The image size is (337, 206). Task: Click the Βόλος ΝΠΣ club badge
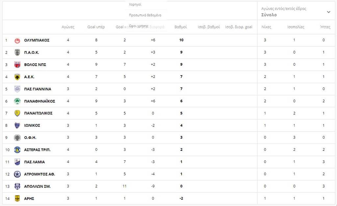(17, 65)
